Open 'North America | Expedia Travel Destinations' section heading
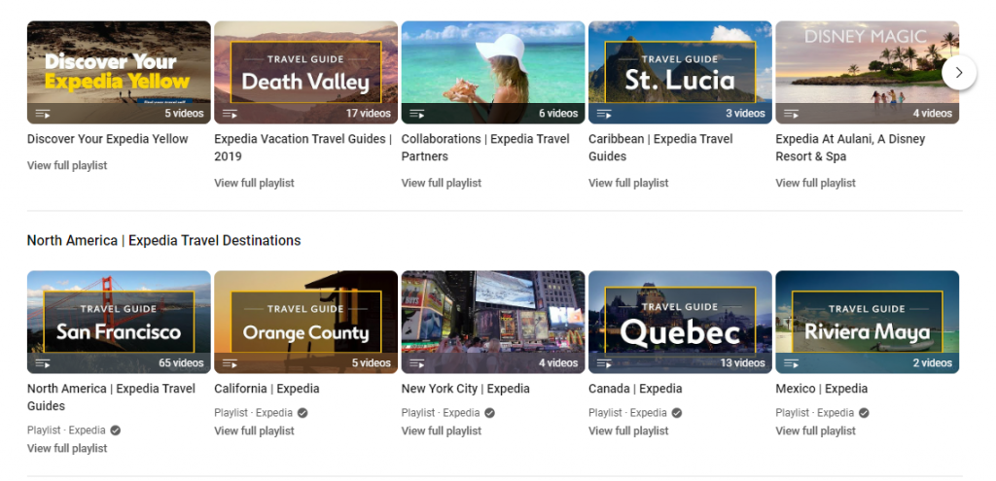996x481 pixels. click(x=163, y=241)
